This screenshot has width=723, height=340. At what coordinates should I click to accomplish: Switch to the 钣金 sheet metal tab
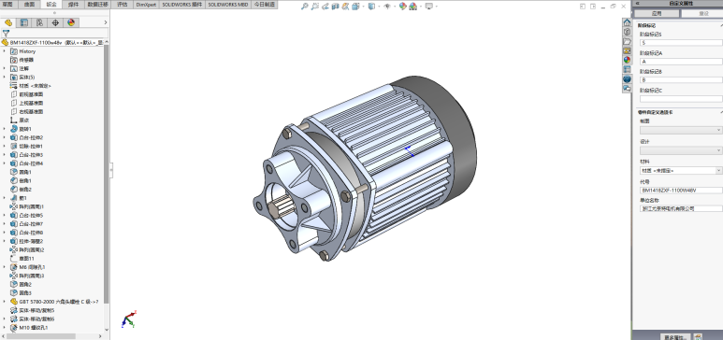[x=51, y=4]
